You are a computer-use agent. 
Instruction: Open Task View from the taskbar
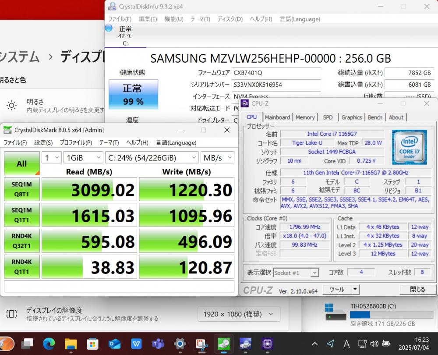point(27,344)
